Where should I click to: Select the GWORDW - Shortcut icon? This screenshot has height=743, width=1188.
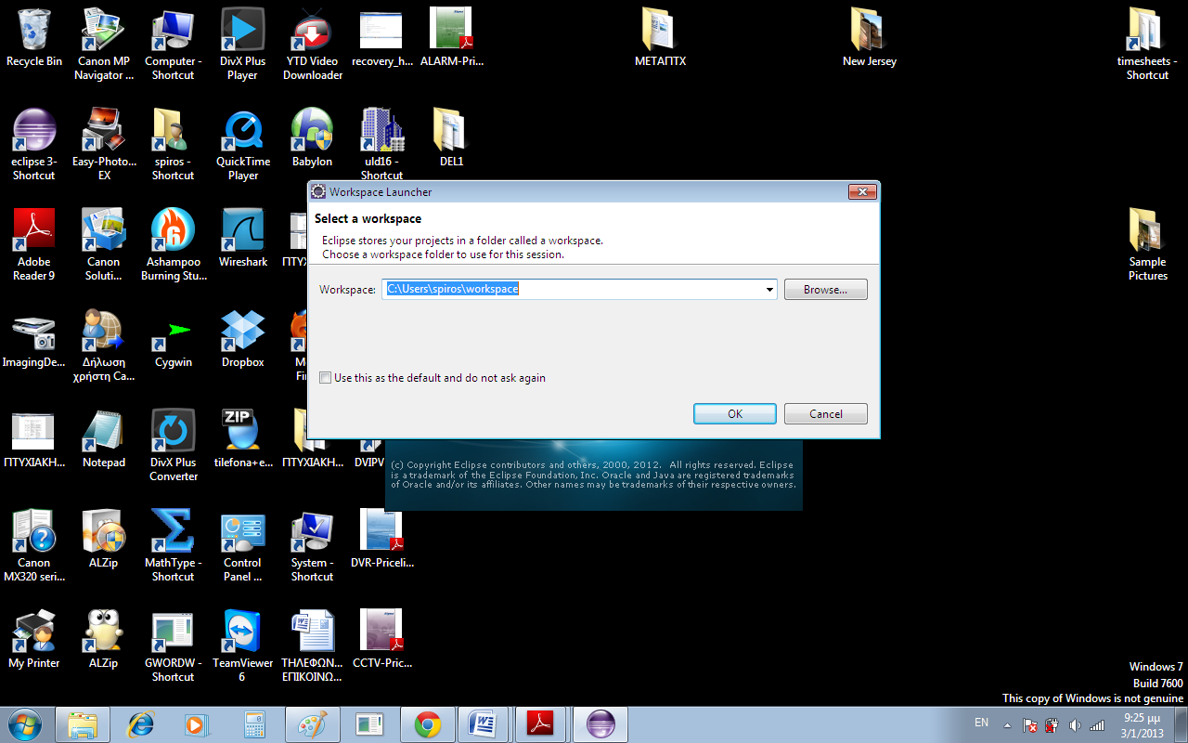[174, 646]
